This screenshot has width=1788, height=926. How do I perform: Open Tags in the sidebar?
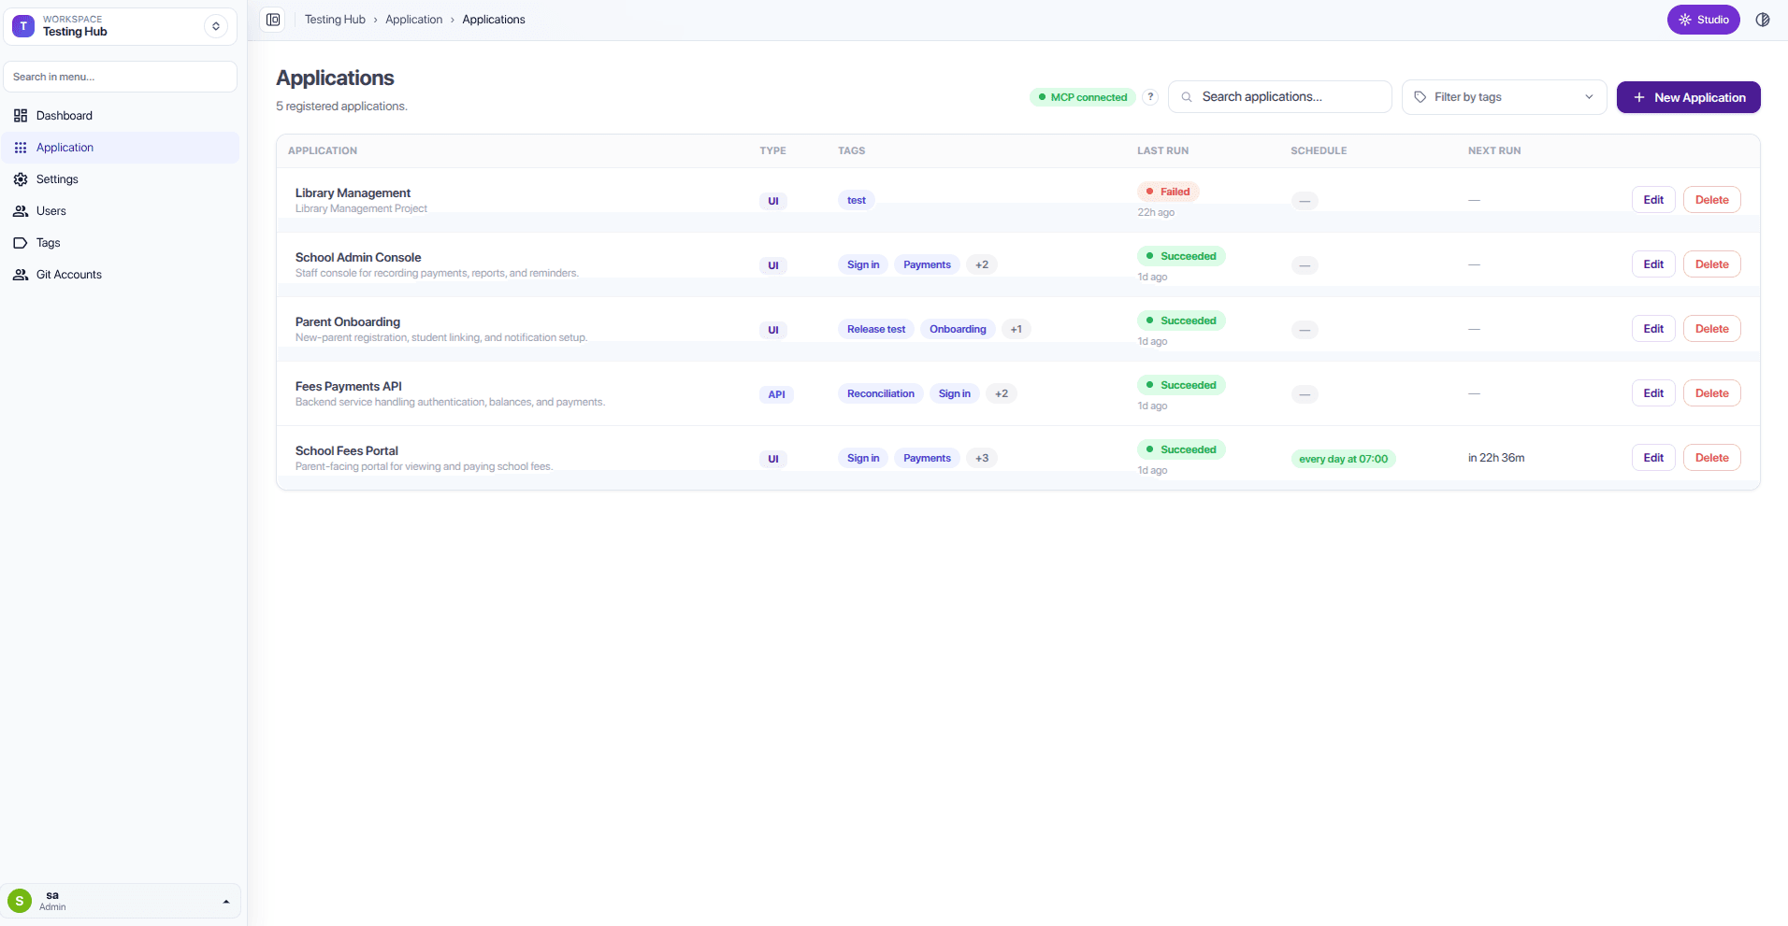(x=121, y=243)
